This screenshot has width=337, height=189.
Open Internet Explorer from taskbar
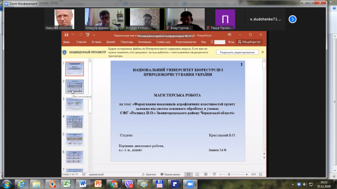(21, 184)
